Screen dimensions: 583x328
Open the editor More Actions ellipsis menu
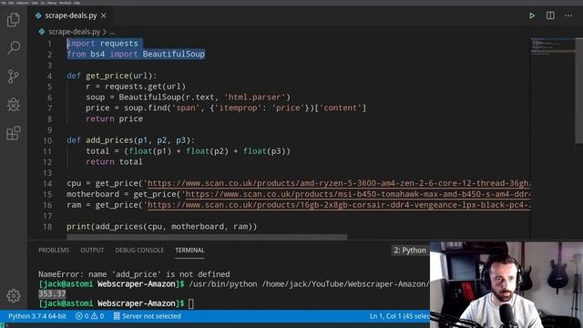coord(568,15)
